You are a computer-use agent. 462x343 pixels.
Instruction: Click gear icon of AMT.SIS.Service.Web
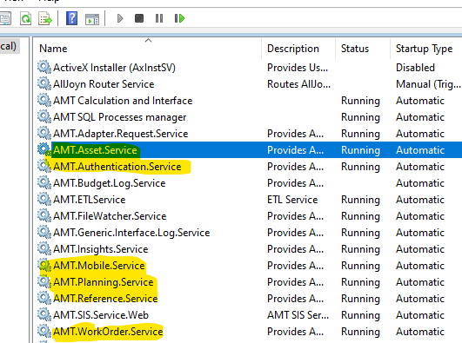[x=44, y=314]
